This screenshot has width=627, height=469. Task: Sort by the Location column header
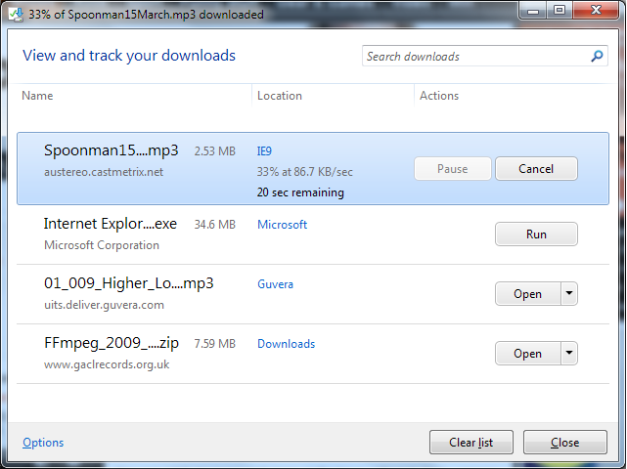pyautogui.click(x=280, y=96)
